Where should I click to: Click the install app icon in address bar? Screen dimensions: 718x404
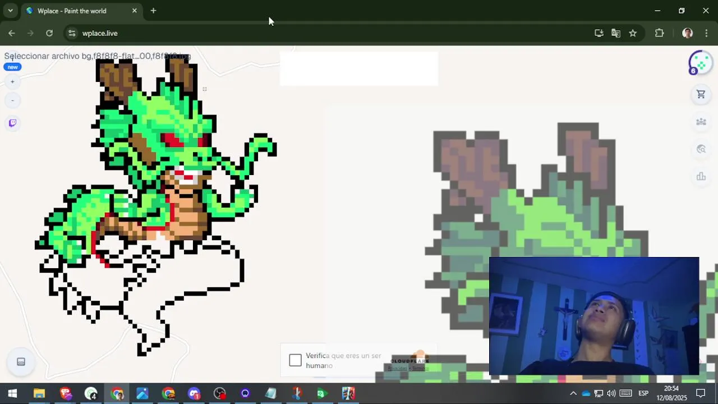tap(599, 33)
